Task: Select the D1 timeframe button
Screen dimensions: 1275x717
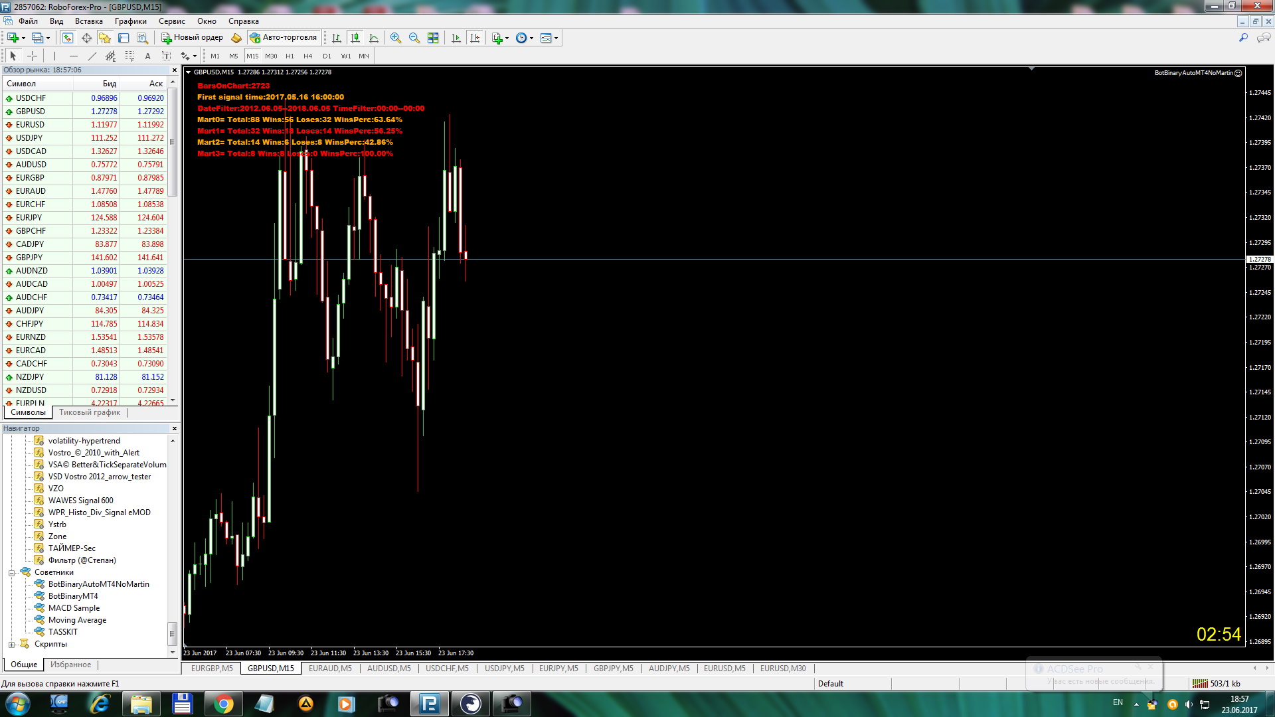Action: [x=327, y=56]
